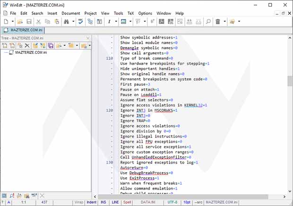Viewport: 293px width, 206px height.
Task: Open the Project menu
Action: pyautogui.click(x=90, y=13)
